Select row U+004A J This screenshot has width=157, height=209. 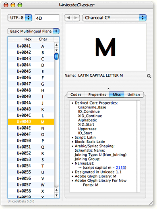[31, 103]
